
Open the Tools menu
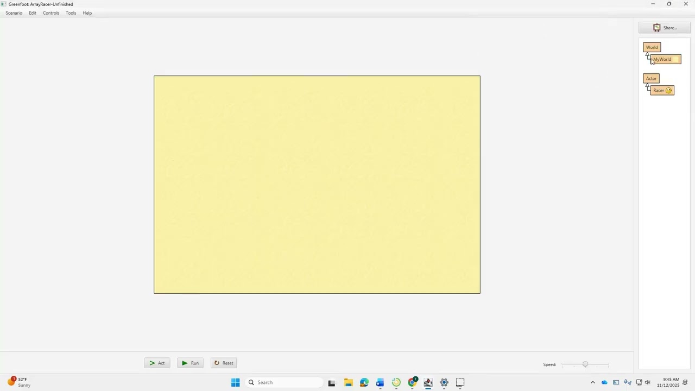coord(71,13)
